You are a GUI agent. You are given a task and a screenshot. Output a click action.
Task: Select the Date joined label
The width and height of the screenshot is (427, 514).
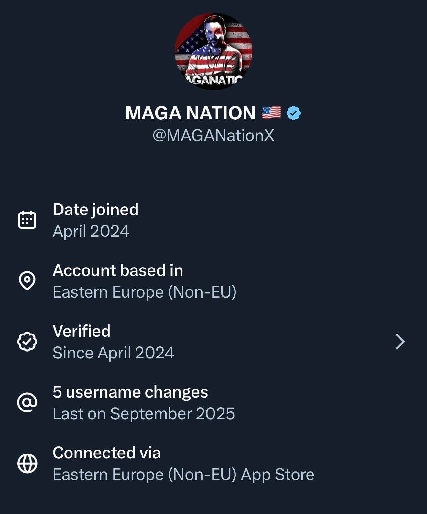click(x=95, y=209)
